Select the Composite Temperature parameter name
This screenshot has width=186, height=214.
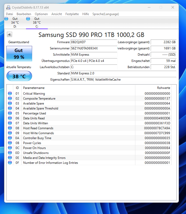click(x=39, y=98)
